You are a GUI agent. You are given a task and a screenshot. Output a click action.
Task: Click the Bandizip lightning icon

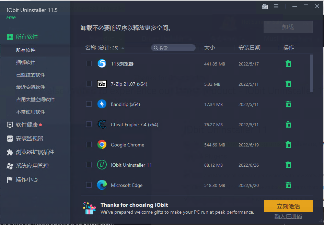(102, 104)
